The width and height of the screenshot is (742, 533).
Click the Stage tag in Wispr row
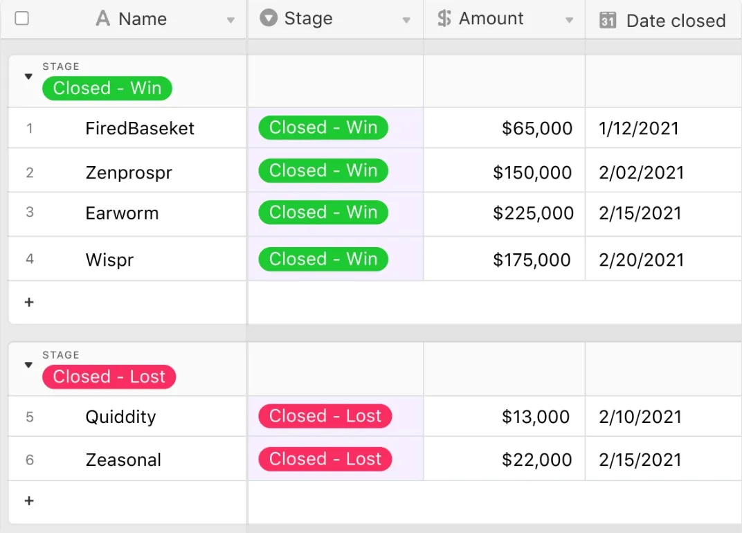[x=323, y=259]
